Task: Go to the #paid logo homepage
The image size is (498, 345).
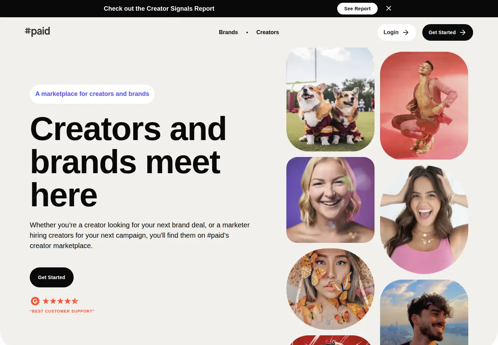Action: point(37,31)
